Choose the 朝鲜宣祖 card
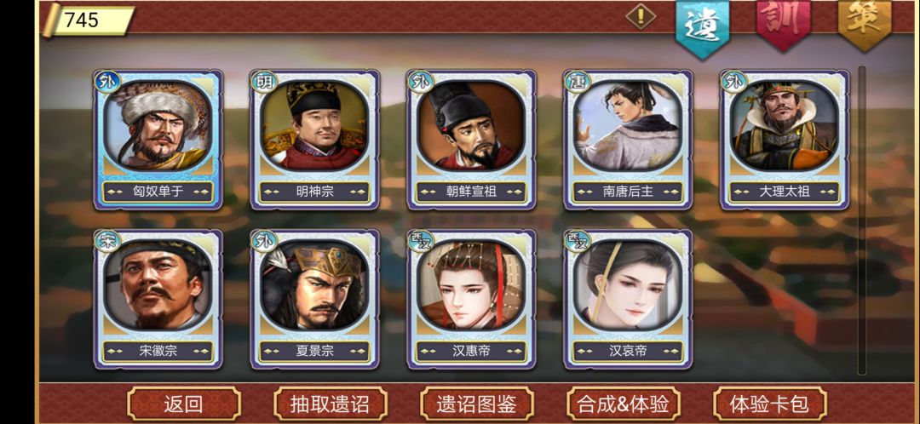Screen dimensions: 920x424 471,140
